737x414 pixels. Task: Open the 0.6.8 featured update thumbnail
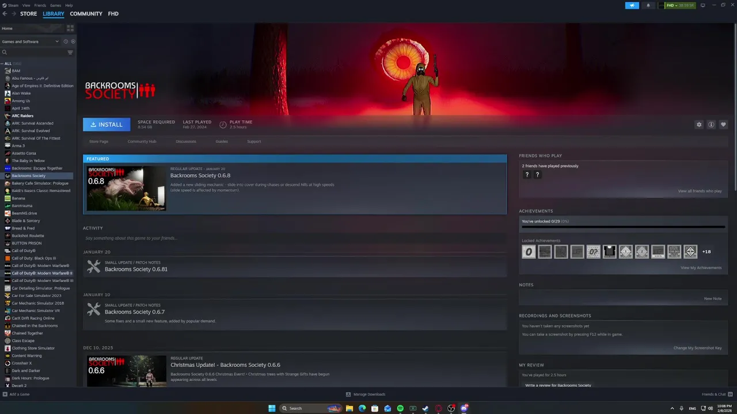[x=127, y=188]
